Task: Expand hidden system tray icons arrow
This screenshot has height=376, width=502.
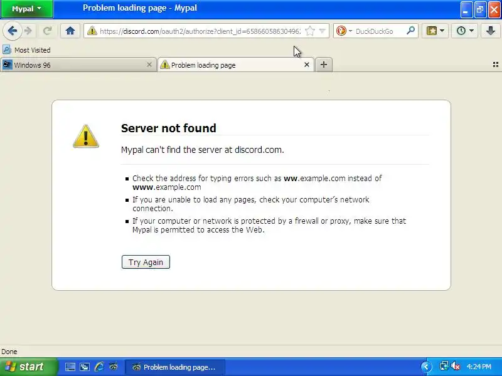Action: point(427,367)
